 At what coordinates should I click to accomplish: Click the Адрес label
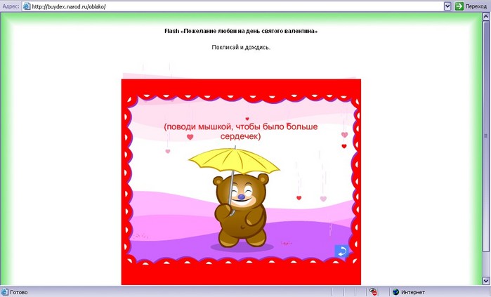(11, 6)
